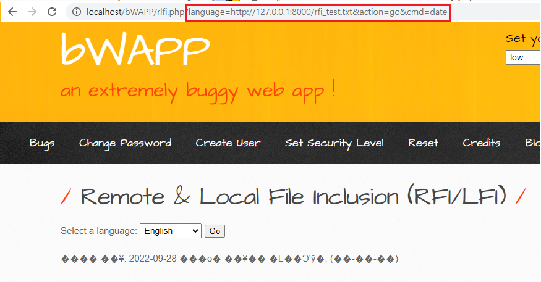
Task: Expand the English language dropdown
Action: point(171,231)
